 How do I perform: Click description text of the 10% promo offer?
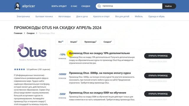coord(102,60)
